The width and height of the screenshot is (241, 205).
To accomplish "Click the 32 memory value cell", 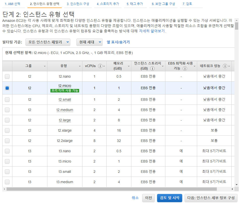I will 119,141.
